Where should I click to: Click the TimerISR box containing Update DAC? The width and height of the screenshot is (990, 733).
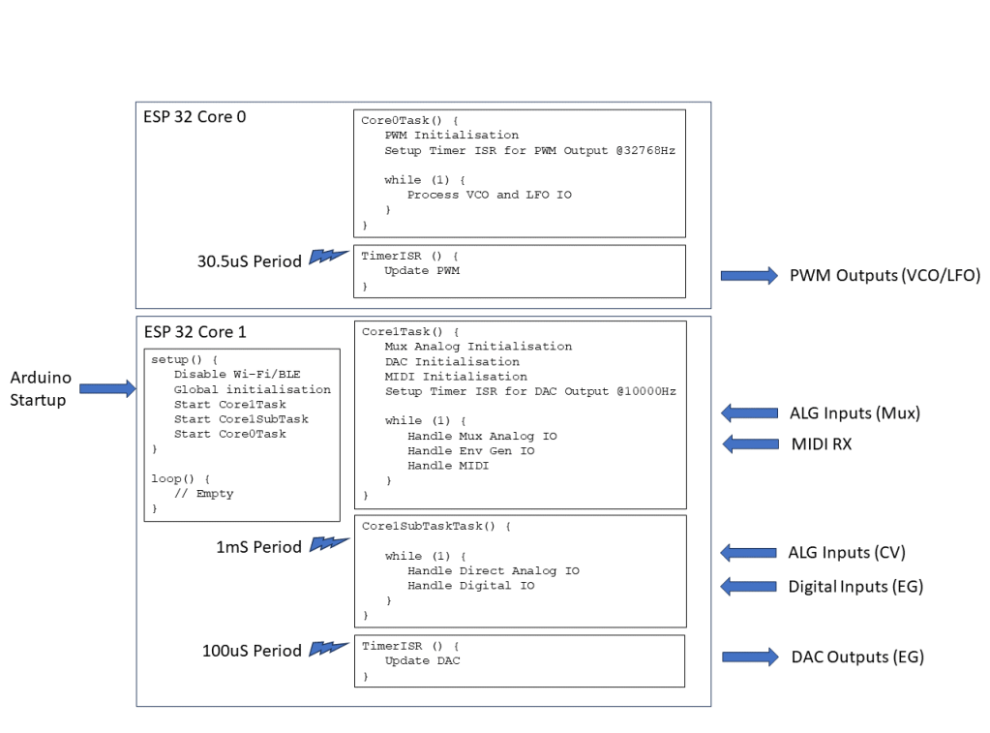(520, 659)
